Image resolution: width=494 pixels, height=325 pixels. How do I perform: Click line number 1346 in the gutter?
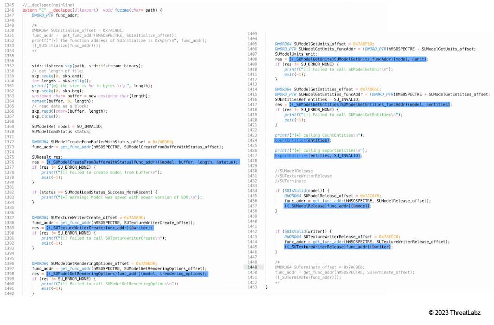click(x=8, y=10)
